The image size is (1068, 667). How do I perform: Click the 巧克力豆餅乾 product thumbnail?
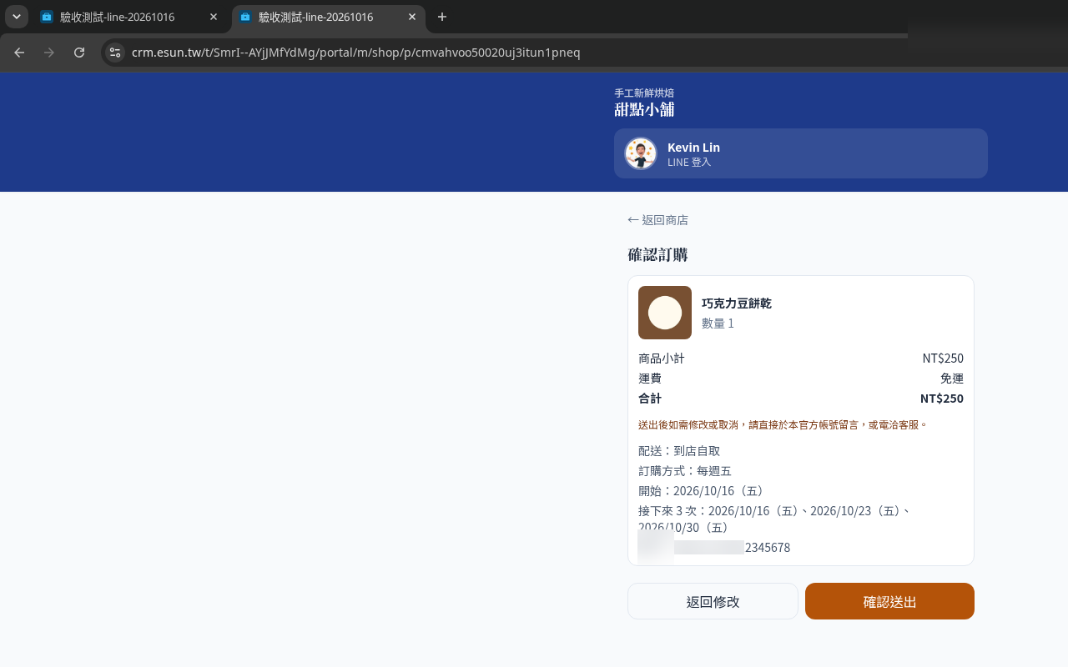[665, 313]
